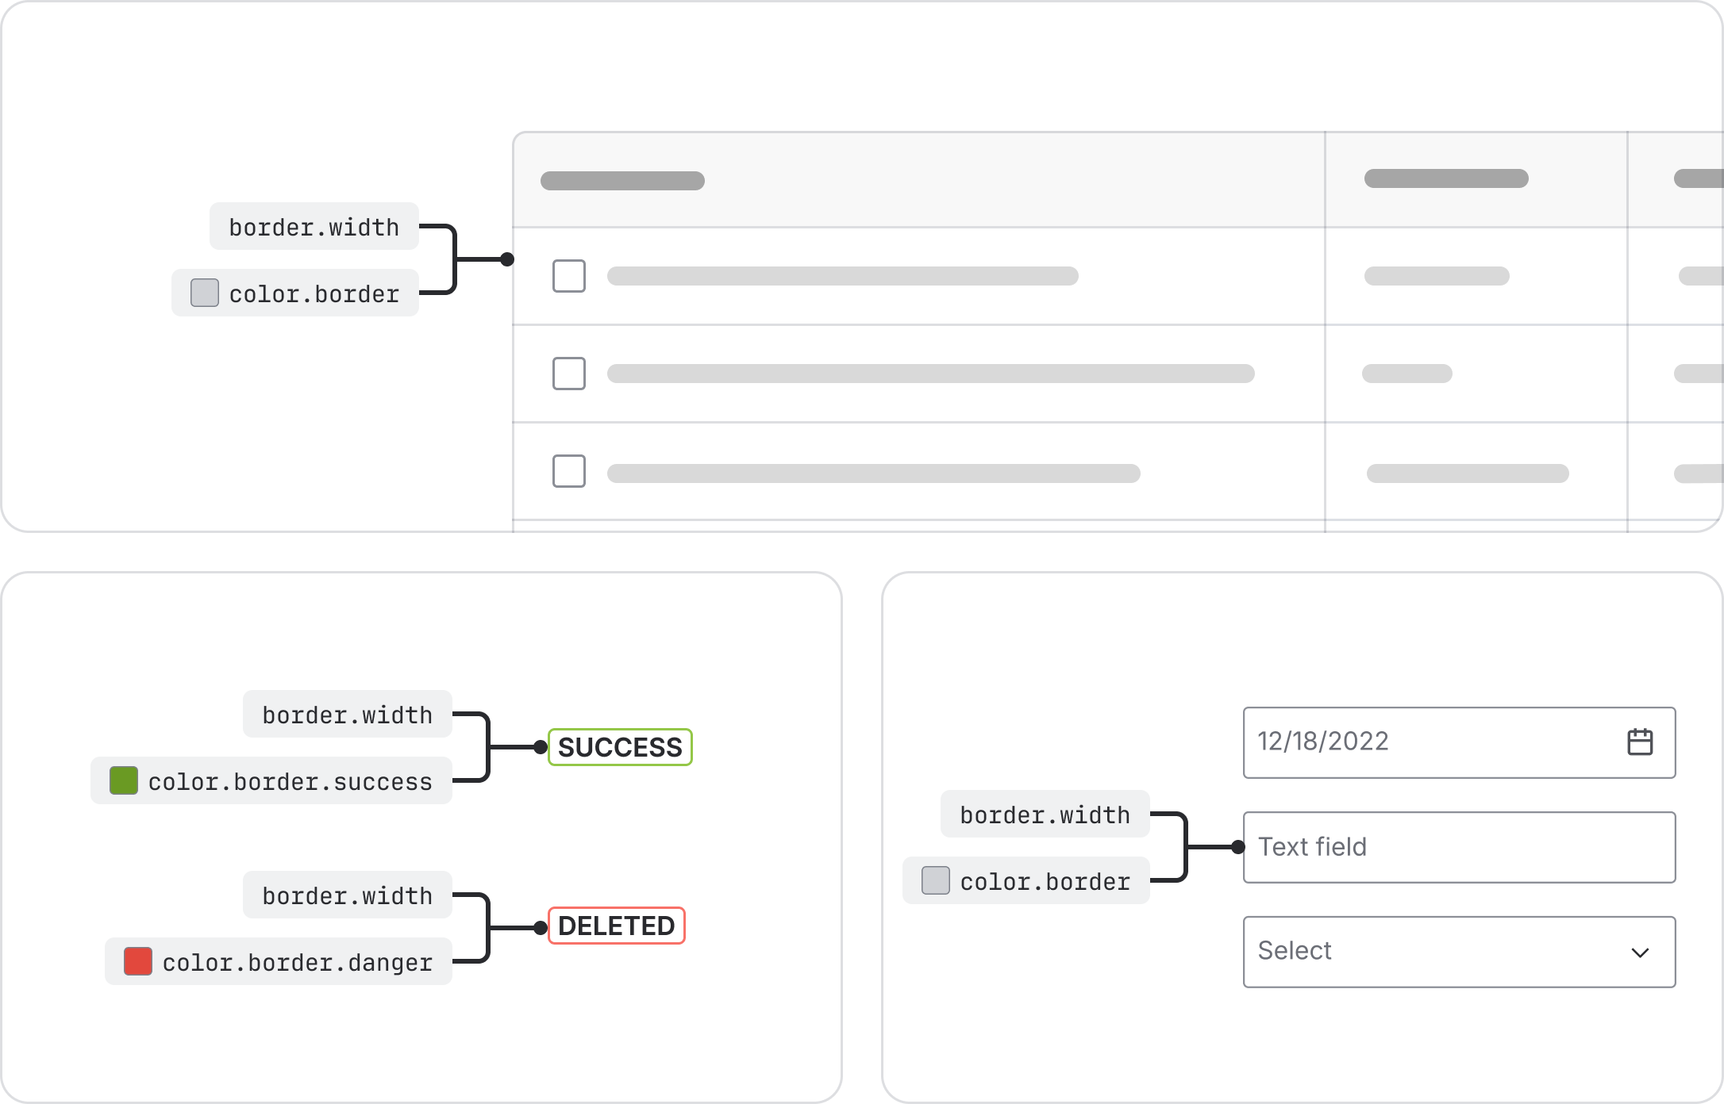
Task: Click the gray color.border swatch near Text field
Action: pos(936,880)
